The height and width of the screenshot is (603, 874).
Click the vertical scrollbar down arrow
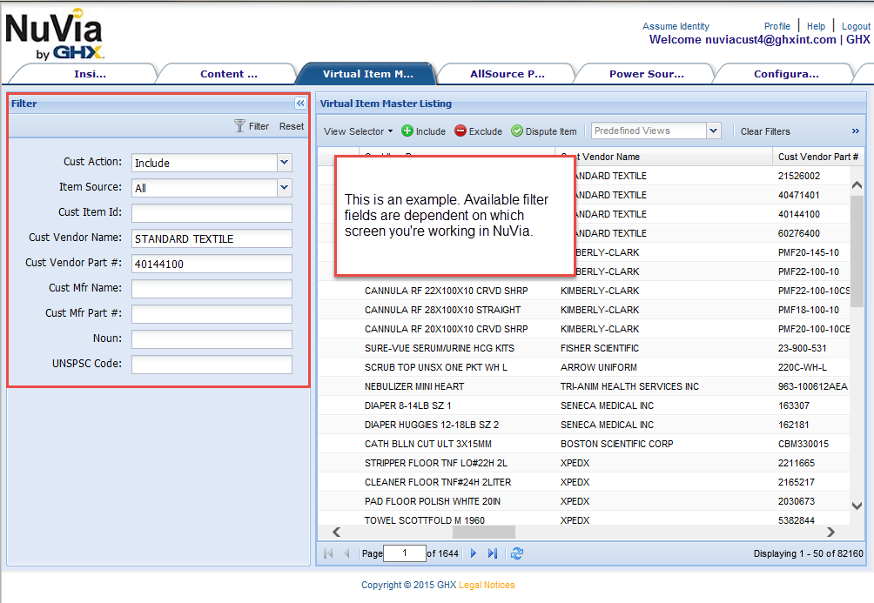[x=857, y=506]
